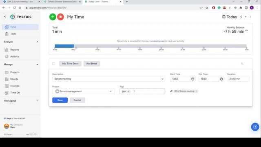Open the End Time clock picker
The image size is (261, 147).
[x=221, y=79]
